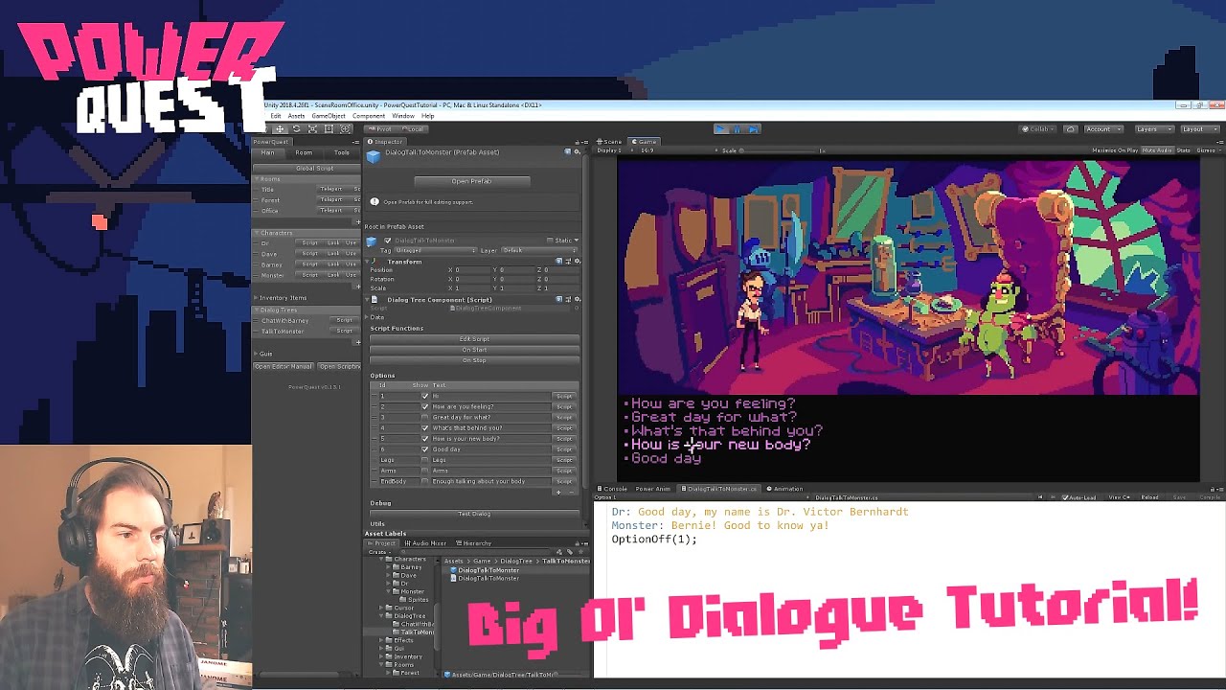Click the Edit Script button

[x=474, y=339]
